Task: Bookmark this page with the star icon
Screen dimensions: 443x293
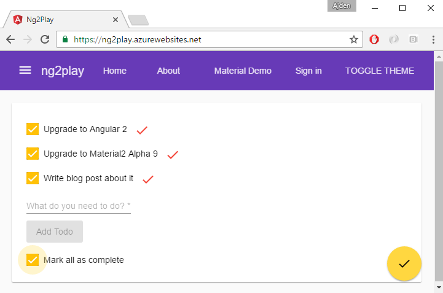Action: click(354, 39)
